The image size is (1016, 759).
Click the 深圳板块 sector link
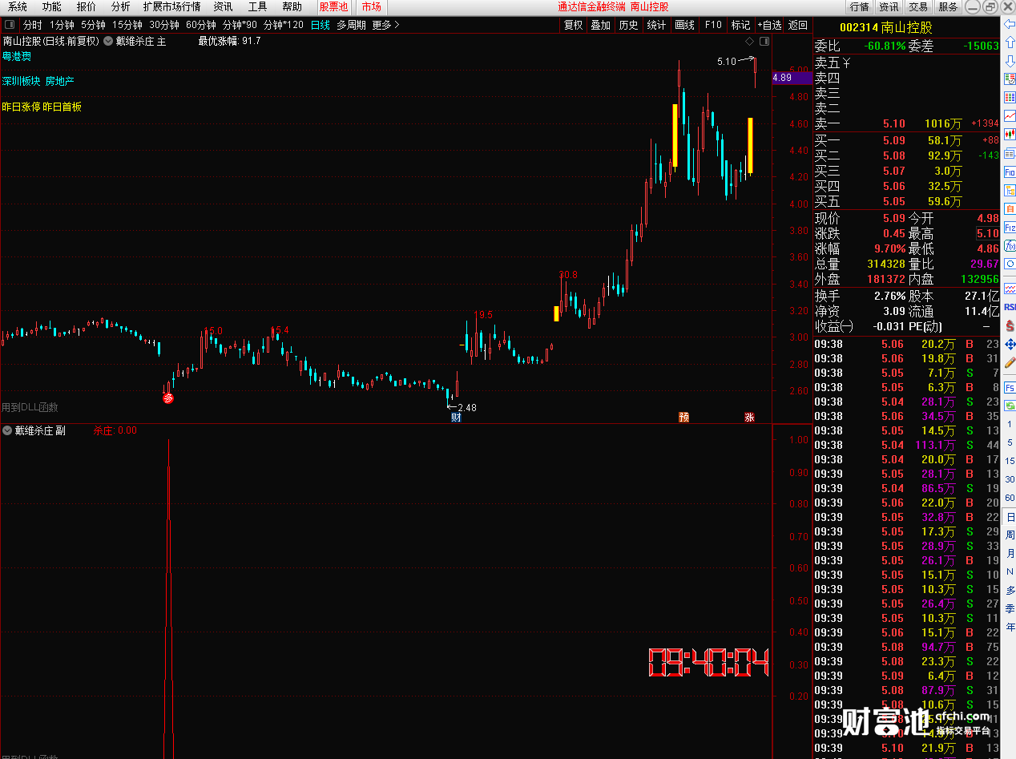tap(21, 81)
